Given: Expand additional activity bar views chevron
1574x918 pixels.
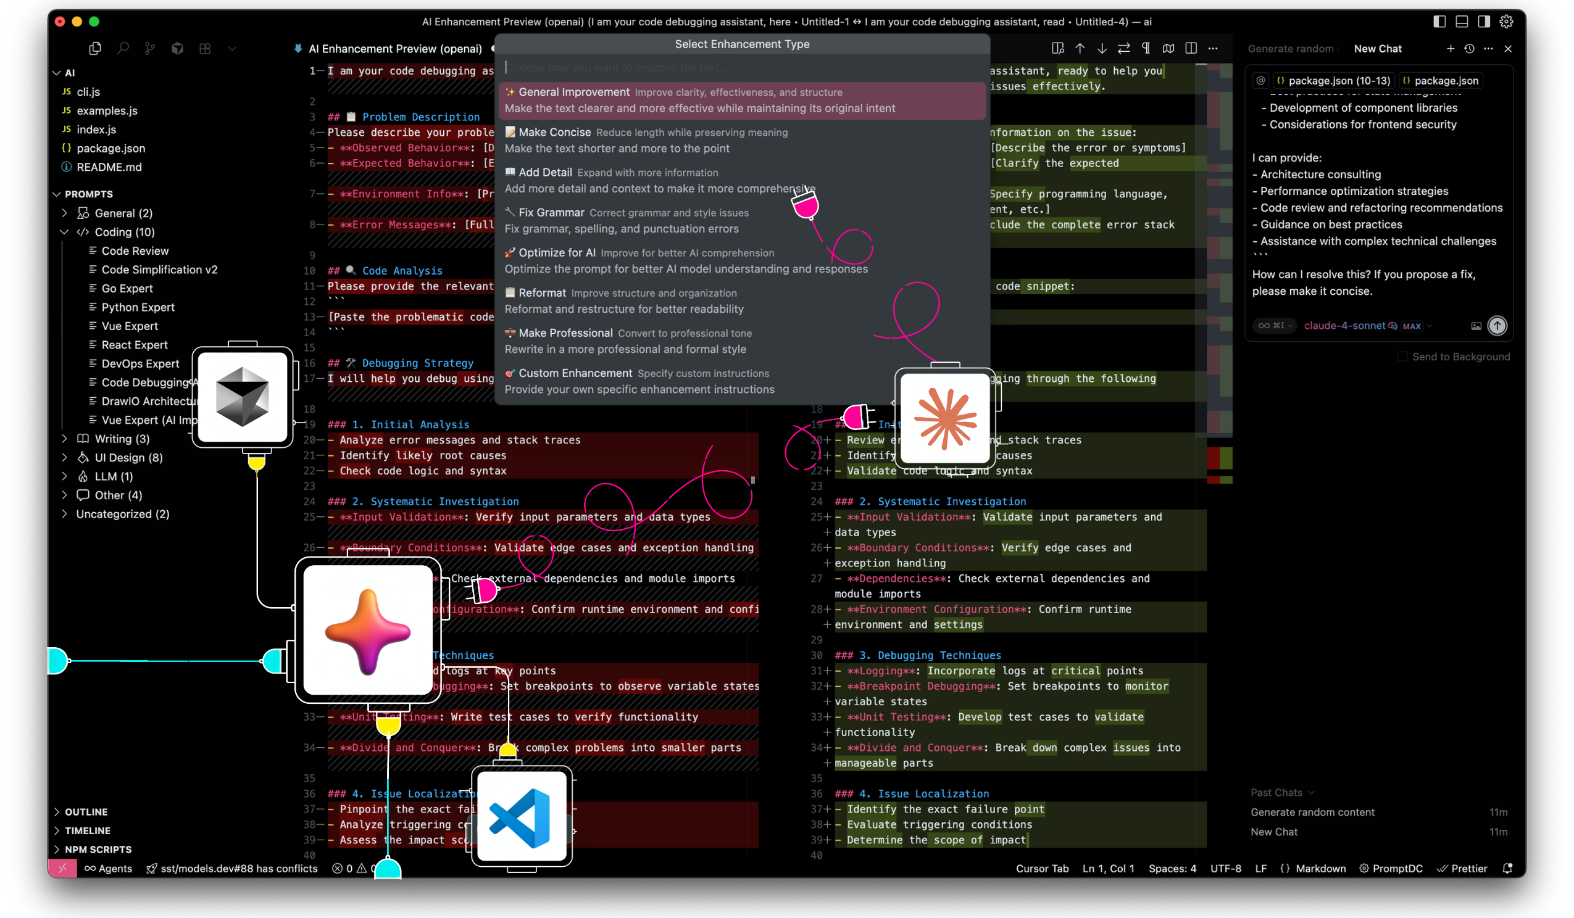Looking at the screenshot, I should tap(232, 48).
